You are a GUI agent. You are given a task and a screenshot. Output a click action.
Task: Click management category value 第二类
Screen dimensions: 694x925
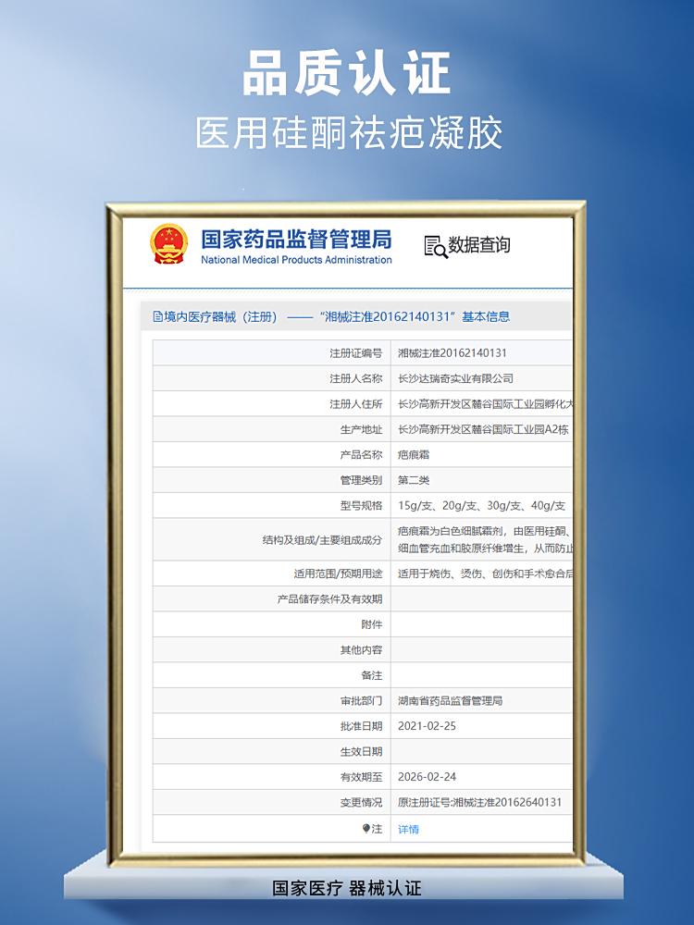[413, 480]
